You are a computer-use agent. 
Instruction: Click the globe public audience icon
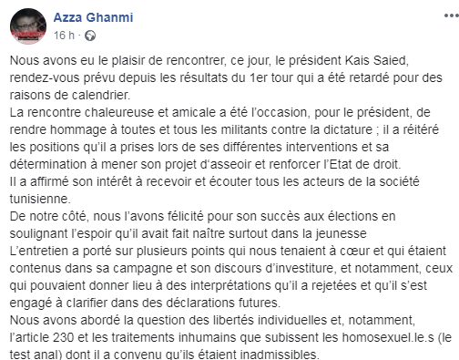pos(90,36)
